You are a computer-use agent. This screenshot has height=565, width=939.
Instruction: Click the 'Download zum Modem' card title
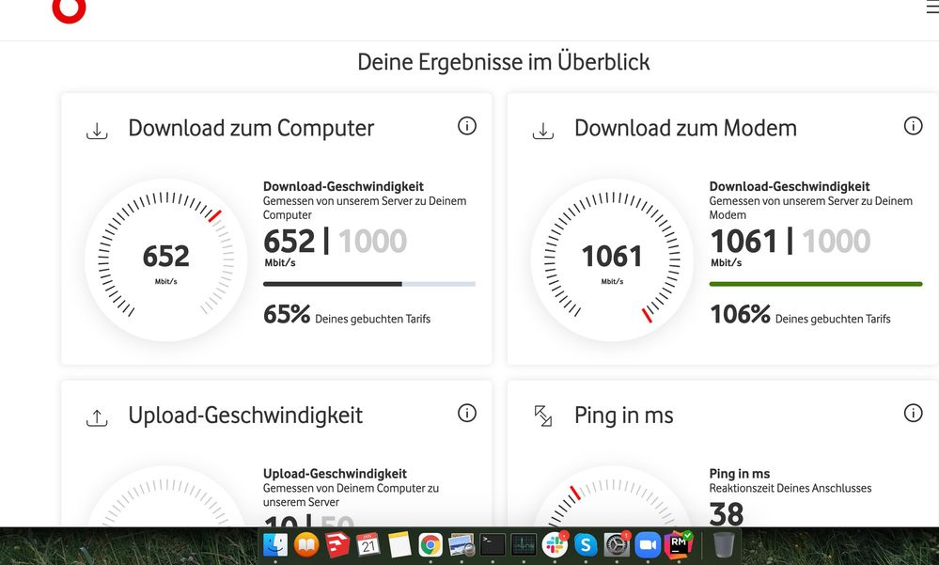click(x=685, y=128)
